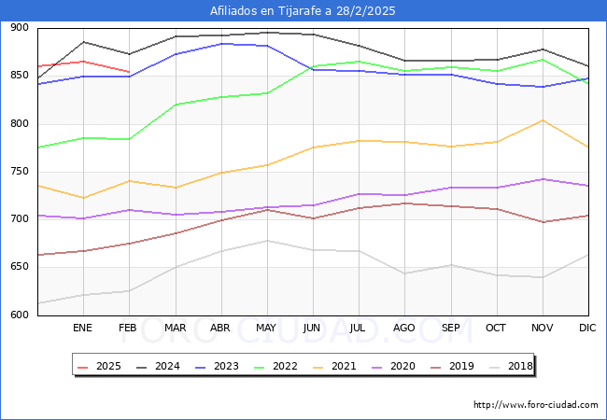Screen dimensions: 607x420
Task: Click the 650 y-axis value
Action: click(20, 266)
